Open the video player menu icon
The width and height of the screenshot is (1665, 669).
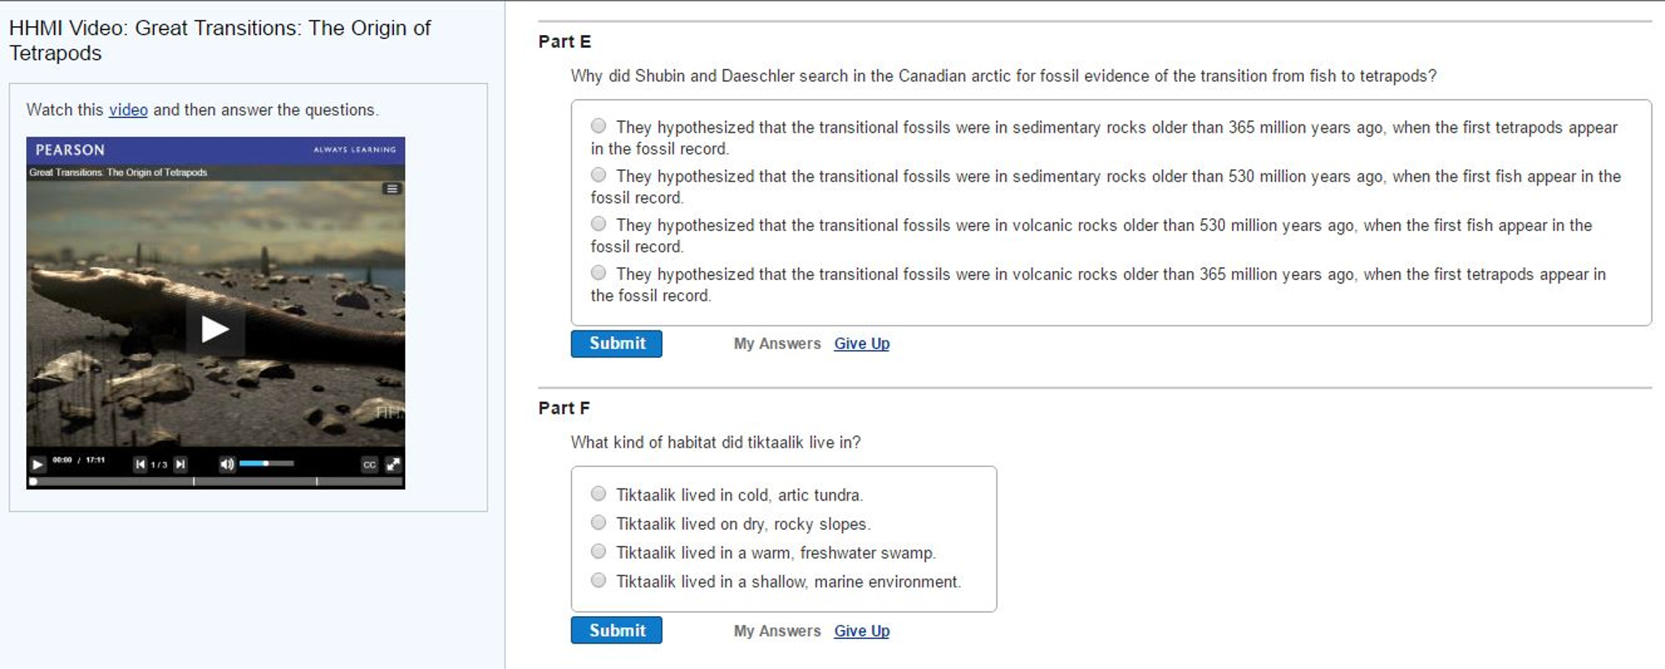[x=391, y=189]
